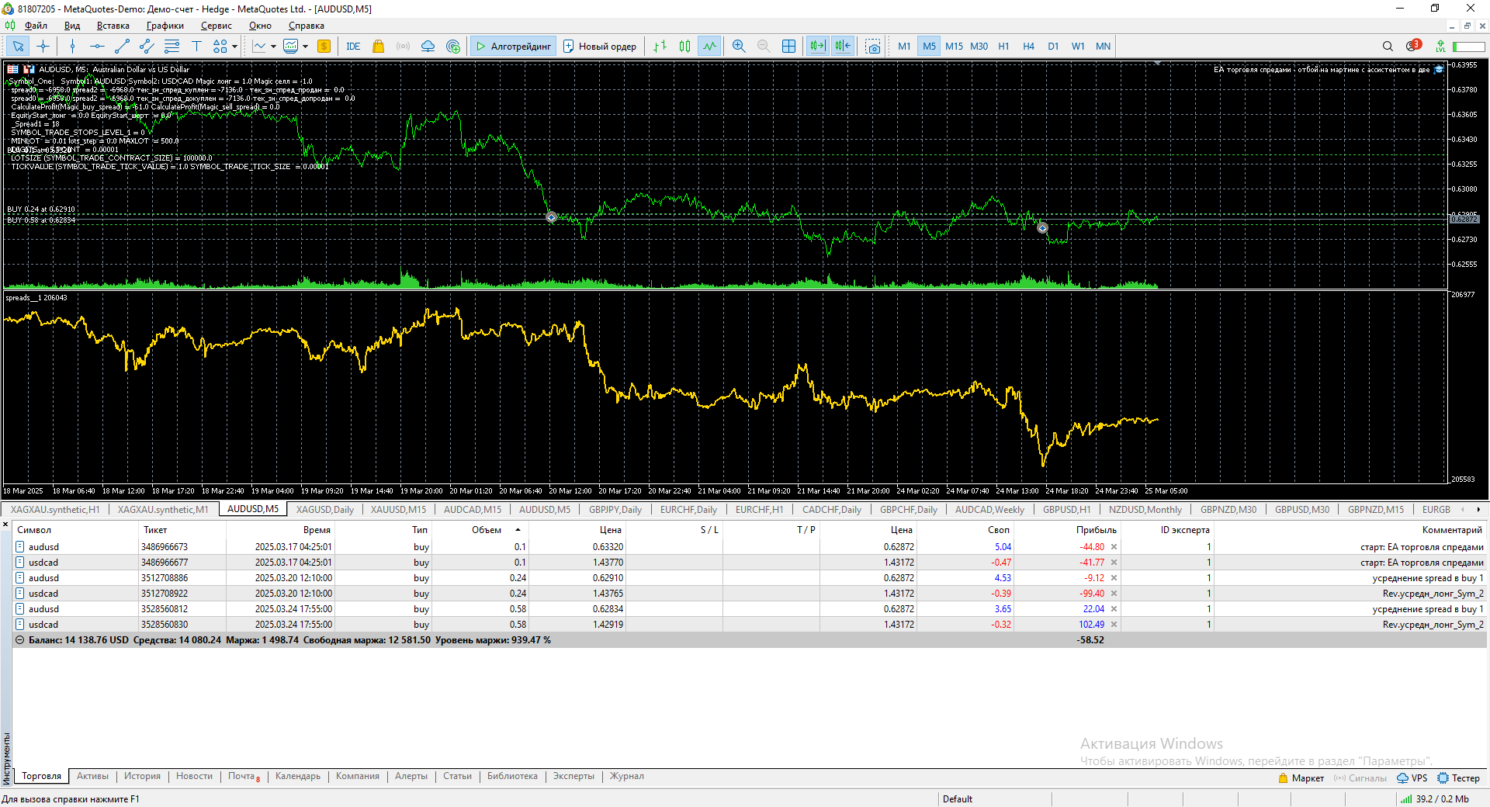Zoom in on the chart
1490x807 pixels.
coord(739,47)
